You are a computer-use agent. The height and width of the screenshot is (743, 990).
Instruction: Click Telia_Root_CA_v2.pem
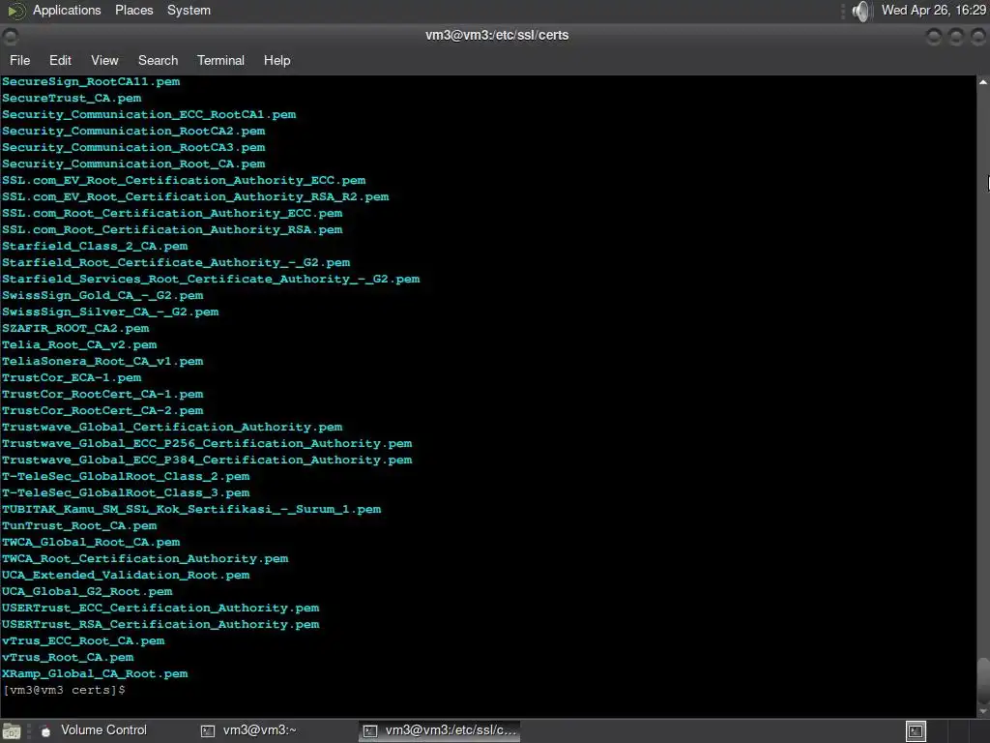(79, 344)
